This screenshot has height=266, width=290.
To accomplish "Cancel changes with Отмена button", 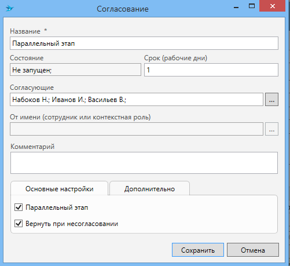I will pyautogui.click(x=253, y=250).
